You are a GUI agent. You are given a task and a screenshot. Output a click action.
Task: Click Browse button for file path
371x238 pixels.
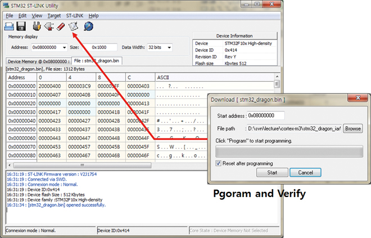coord(353,129)
